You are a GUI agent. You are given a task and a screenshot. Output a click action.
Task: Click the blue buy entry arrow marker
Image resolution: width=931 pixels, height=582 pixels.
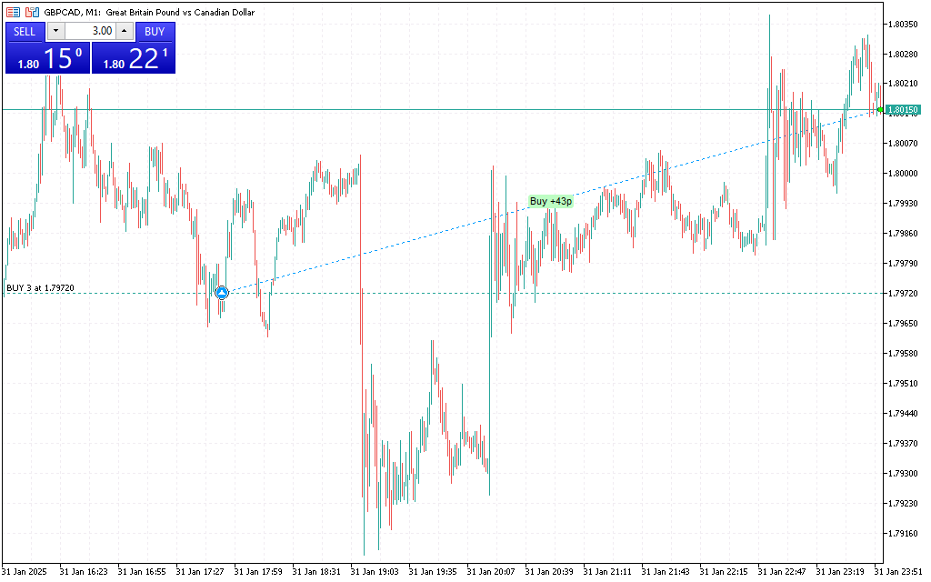tap(222, 293)
